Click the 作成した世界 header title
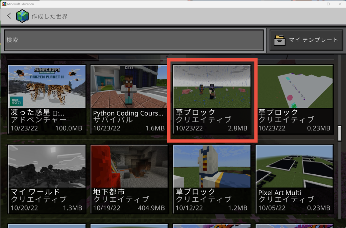The height and width of the screenshot is (228, 346). coord(49,16)
